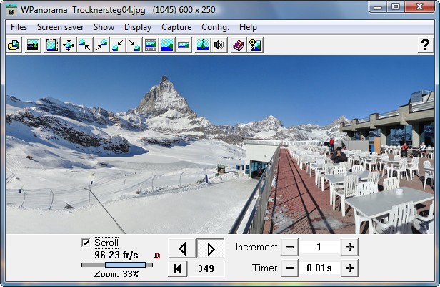
Task: Click the mountain picture icon in toolbar
Action: coord(33,45)
